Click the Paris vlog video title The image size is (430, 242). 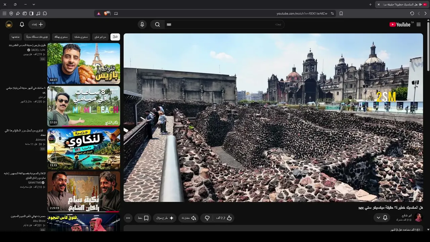pos(27,45)
